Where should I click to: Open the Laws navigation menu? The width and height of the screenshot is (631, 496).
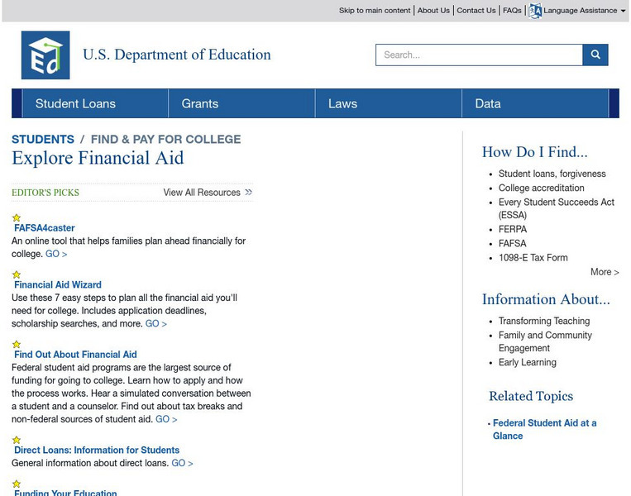[x=342, y=104]
